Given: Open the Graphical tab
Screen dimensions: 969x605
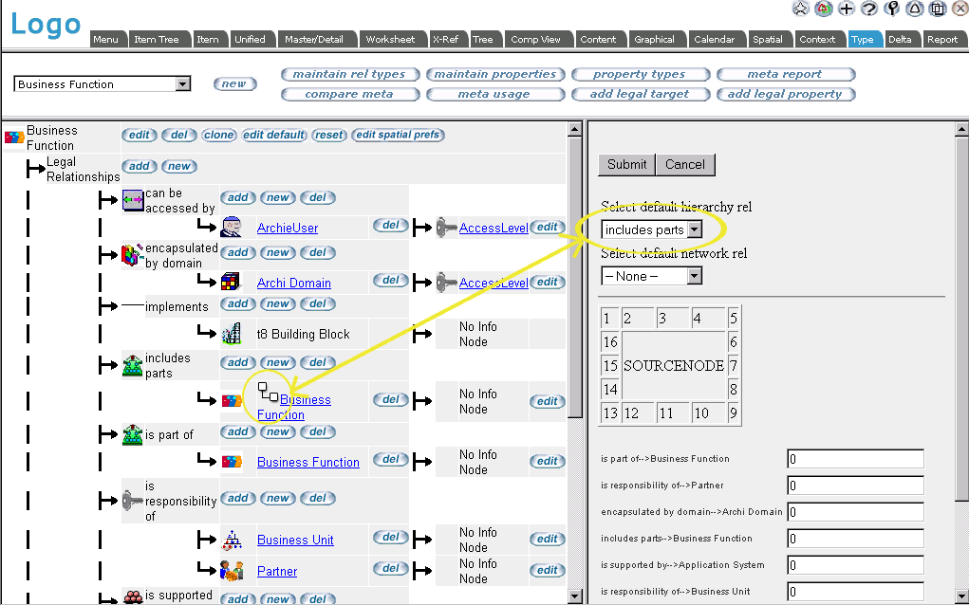Looking at the screenshot, I should [x=655, y=40].
